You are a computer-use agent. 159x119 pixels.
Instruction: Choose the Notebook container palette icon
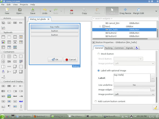pyautogui.click(x=15, y=56)
